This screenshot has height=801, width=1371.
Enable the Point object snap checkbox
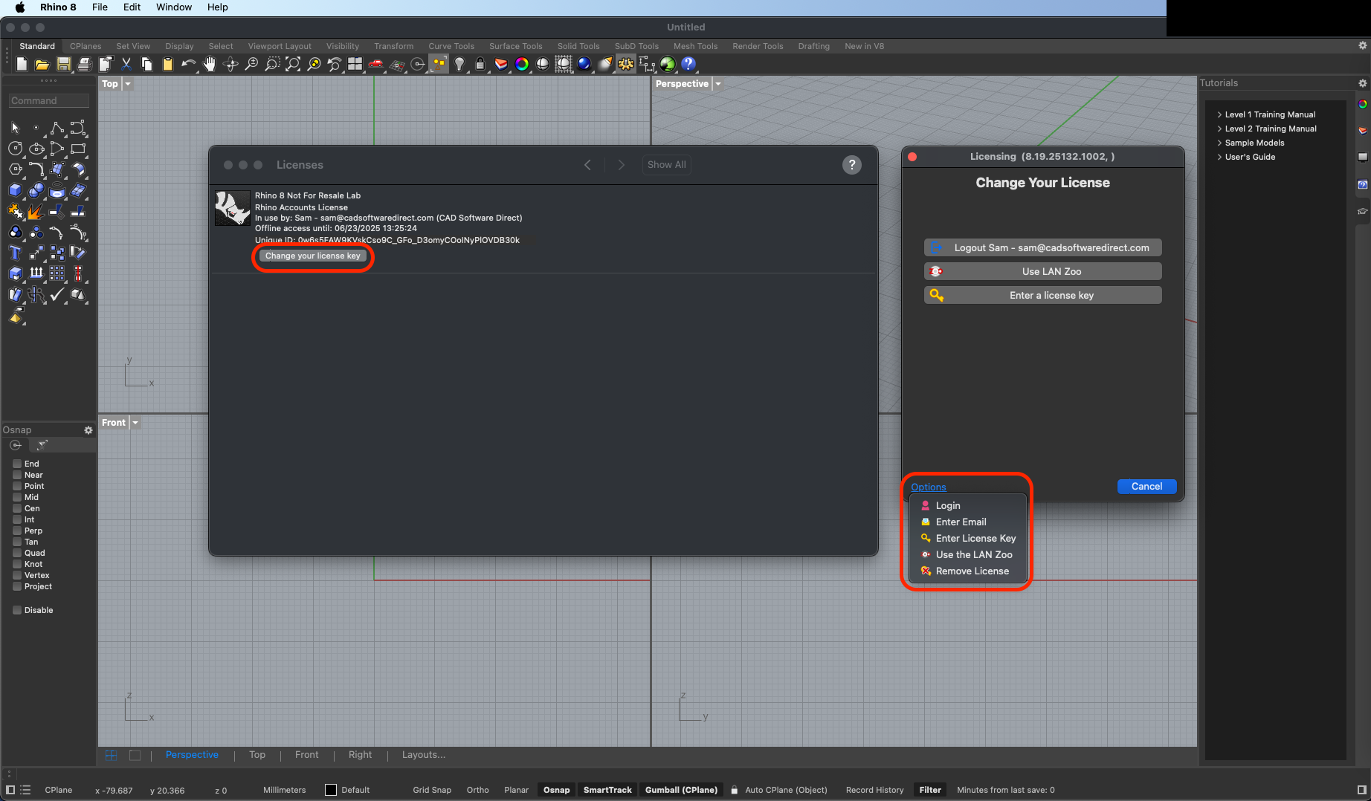tap(17, 486)
